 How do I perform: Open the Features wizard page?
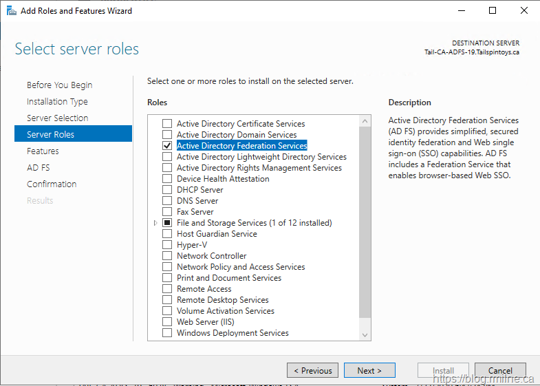pyautogui.click(x=43, y=151)
